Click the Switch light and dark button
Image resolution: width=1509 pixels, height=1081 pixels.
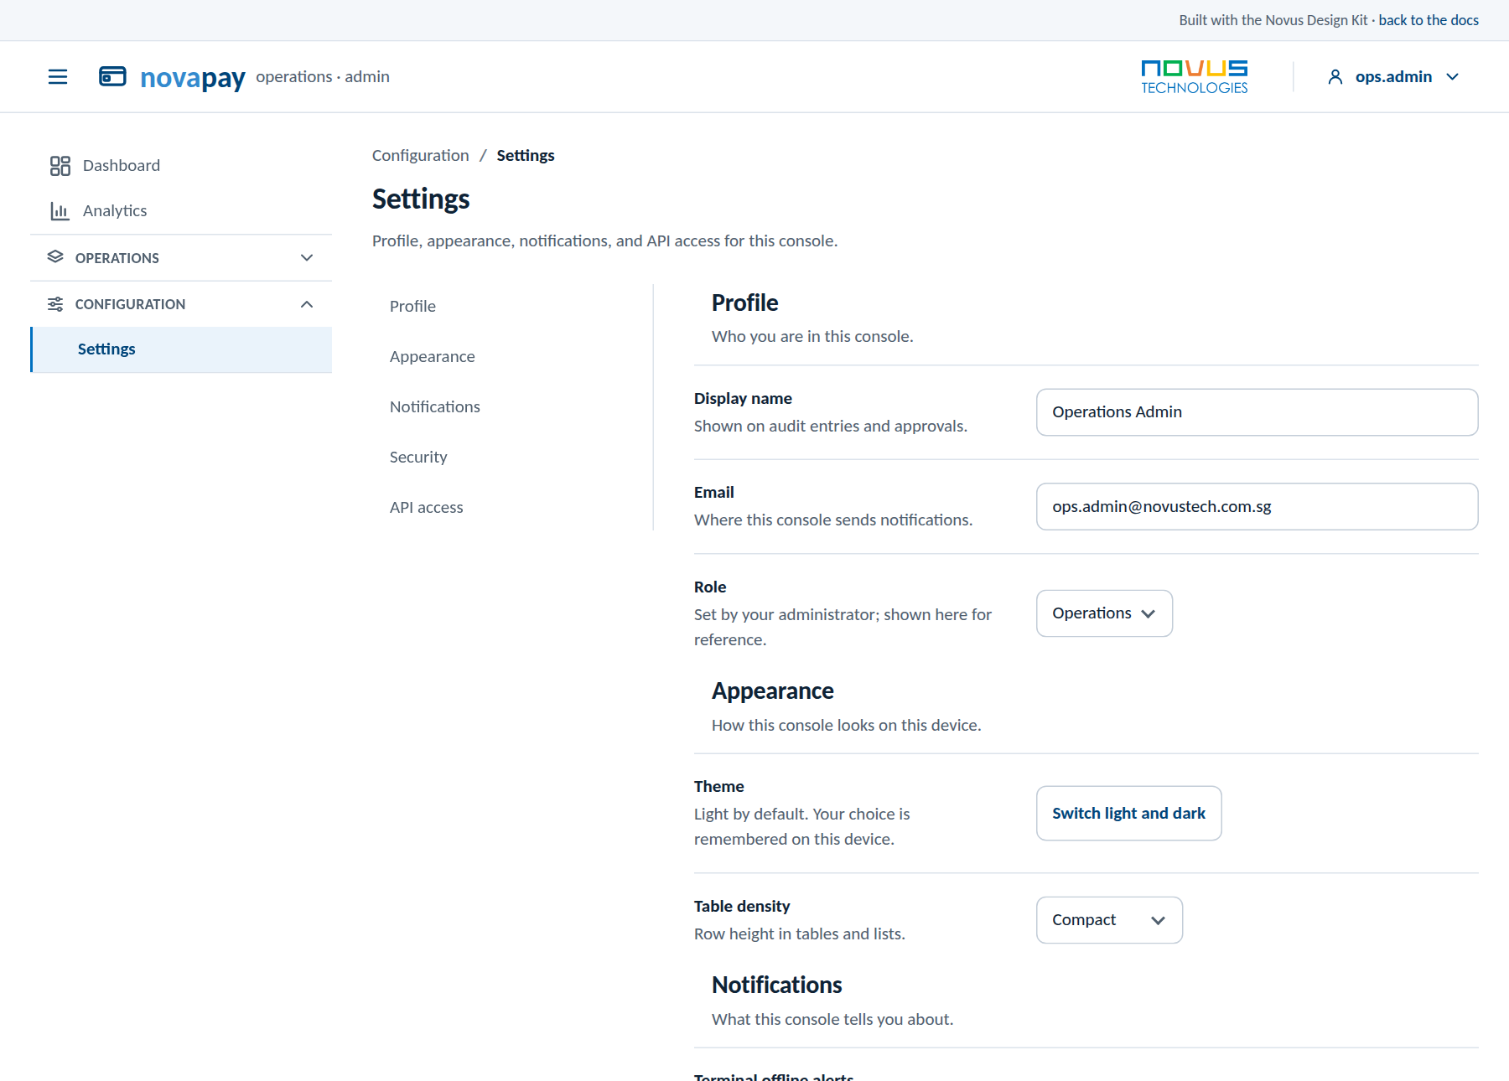pyautogui.click(x=1128, y=814)
